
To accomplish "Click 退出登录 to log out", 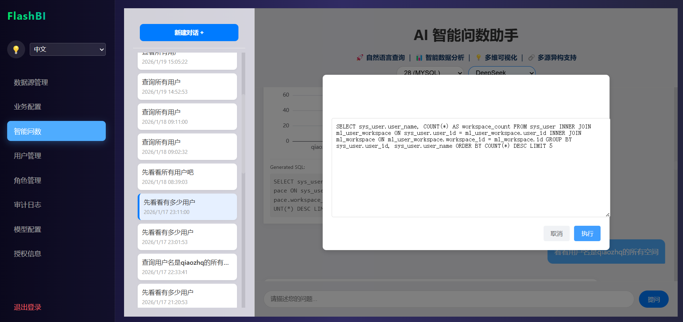I will (28, 307).
